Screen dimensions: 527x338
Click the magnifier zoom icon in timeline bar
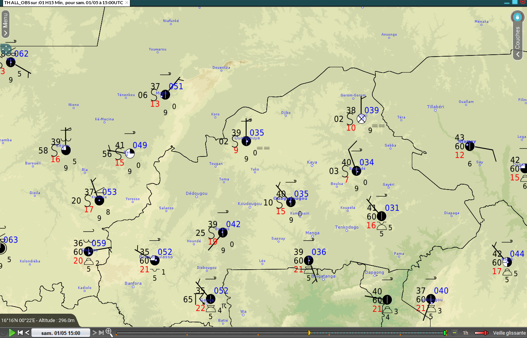[109, 333]
